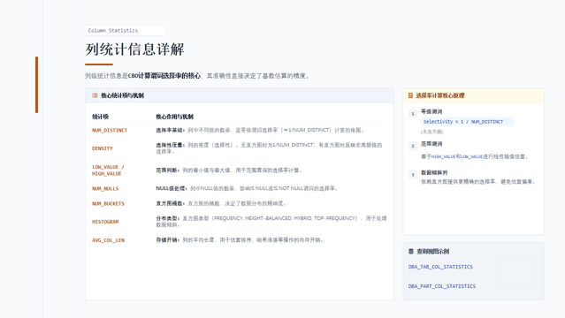Click the database icon beside 查询视图示例
The image size is (565, 318).
coord(411,252)
